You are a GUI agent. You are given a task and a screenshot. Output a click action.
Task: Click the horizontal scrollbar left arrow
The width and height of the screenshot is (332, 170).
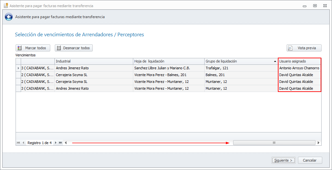pos(66,143)
